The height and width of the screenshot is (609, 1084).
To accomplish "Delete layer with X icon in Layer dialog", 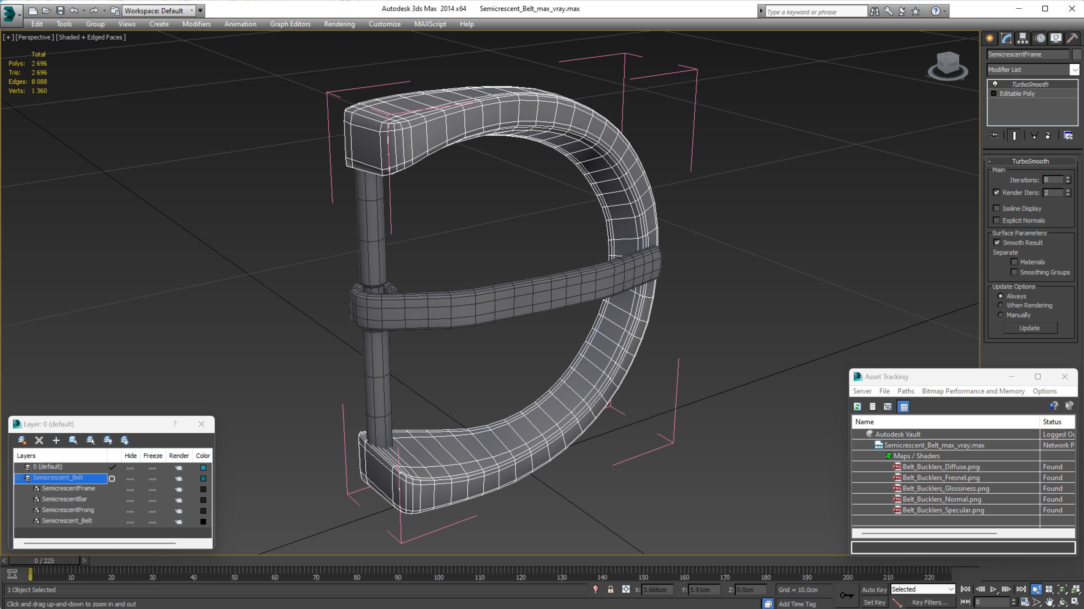I will 39,440.
